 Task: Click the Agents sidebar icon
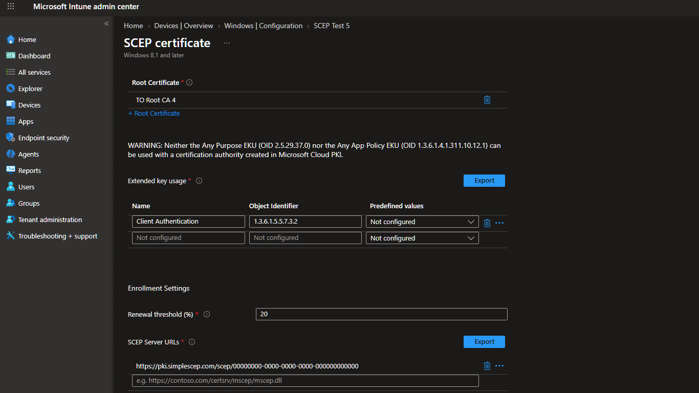click(x=11, y=154)
